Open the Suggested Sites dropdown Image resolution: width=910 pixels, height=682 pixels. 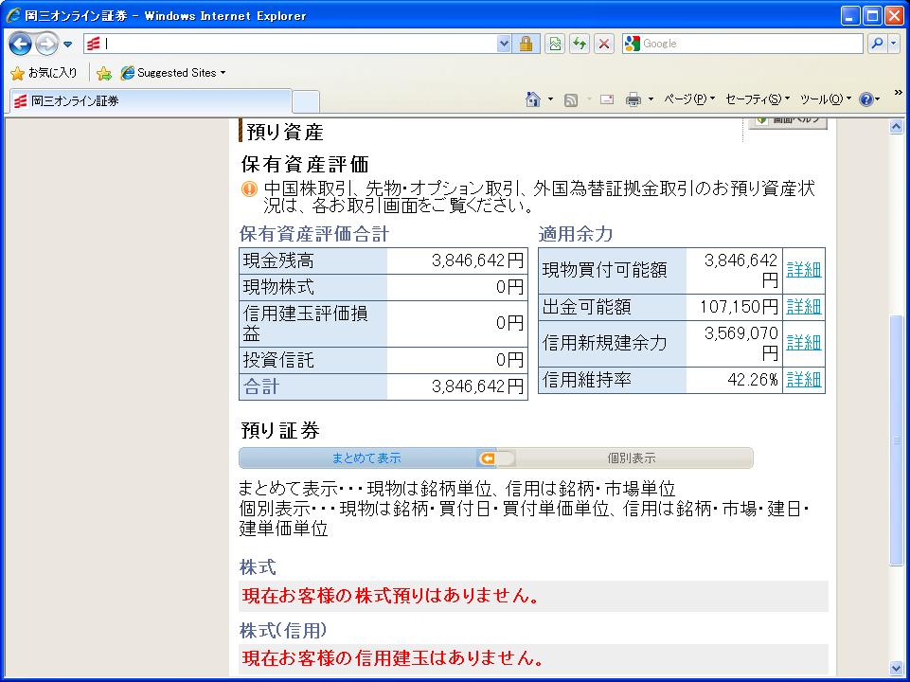click(175, 73)
